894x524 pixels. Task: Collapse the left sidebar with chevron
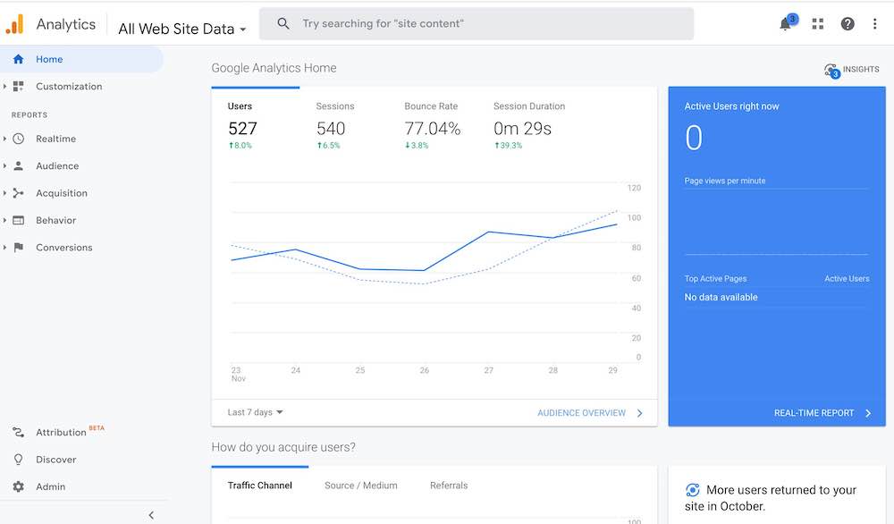[x=151, y=515]
